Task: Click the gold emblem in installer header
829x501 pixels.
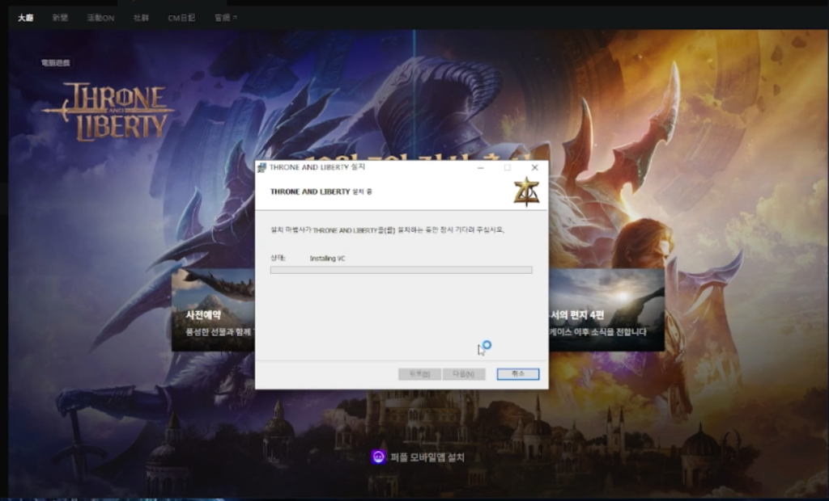Action: click(526, 192)
